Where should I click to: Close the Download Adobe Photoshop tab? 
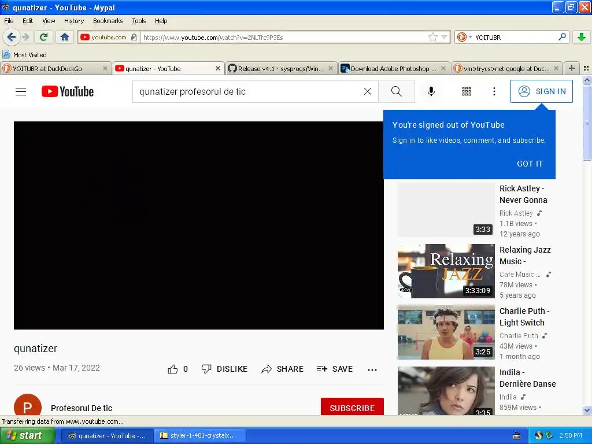coord(443,68)
